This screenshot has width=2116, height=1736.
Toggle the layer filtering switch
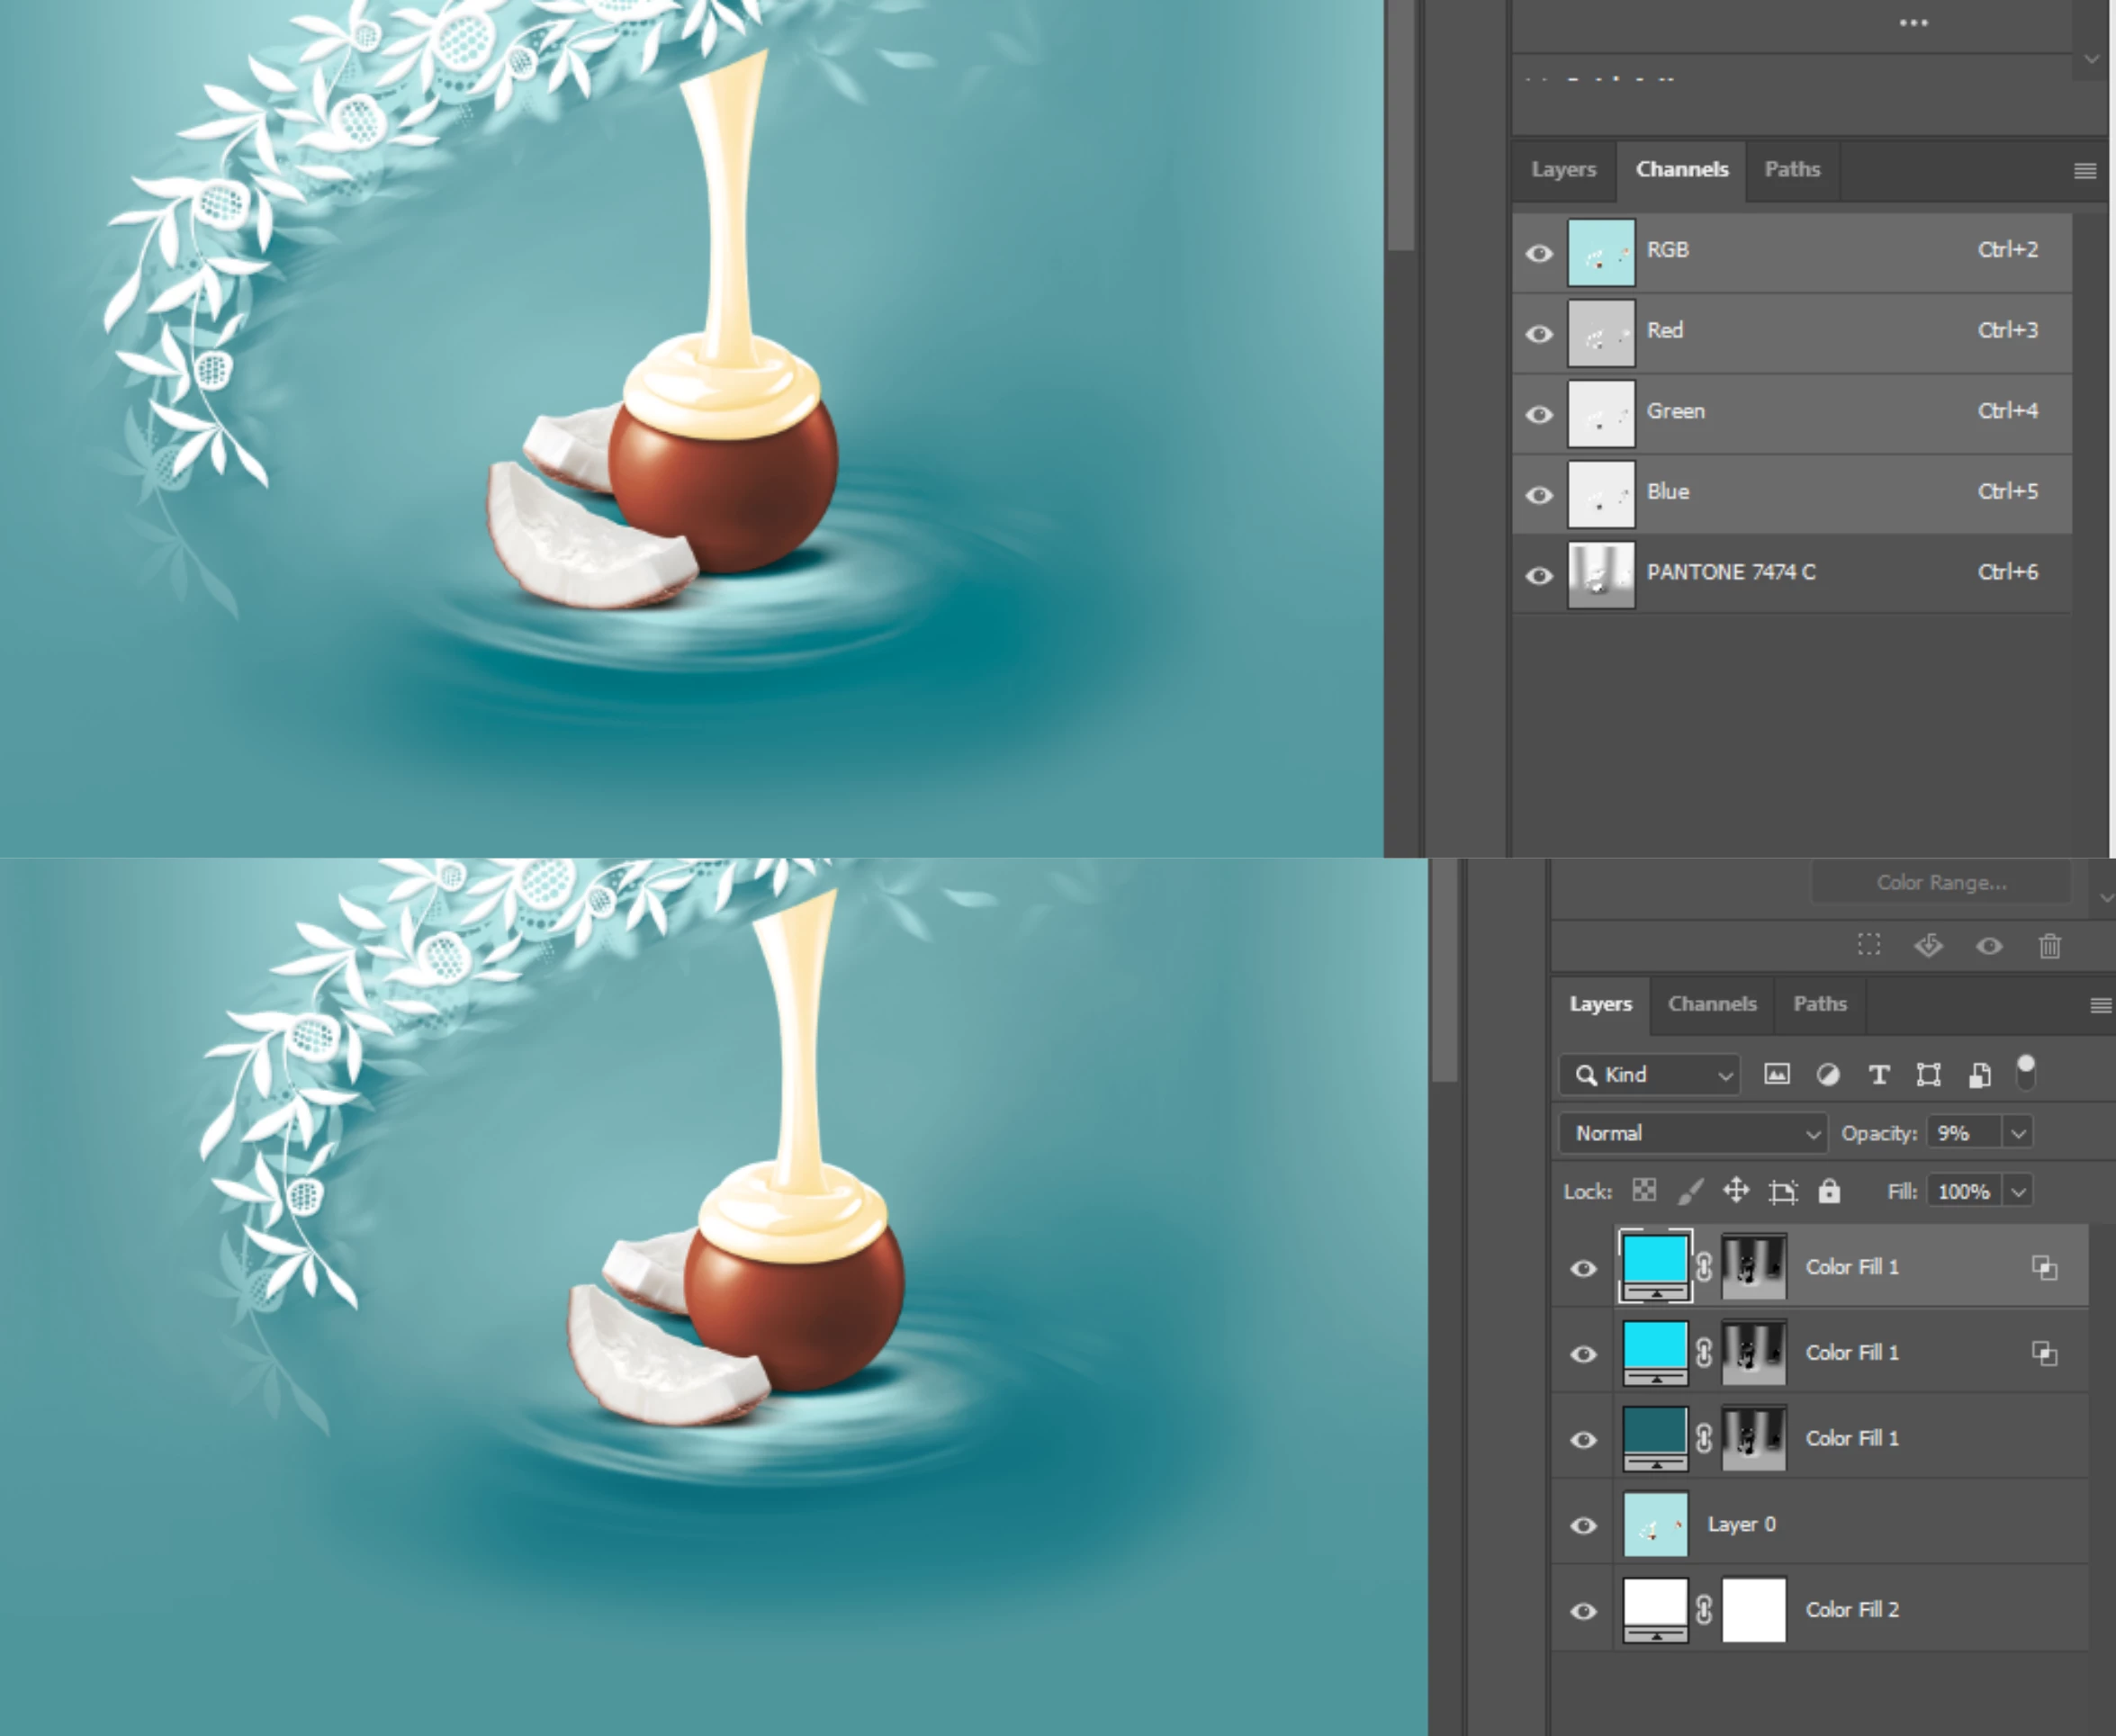click(2025, 1072)
